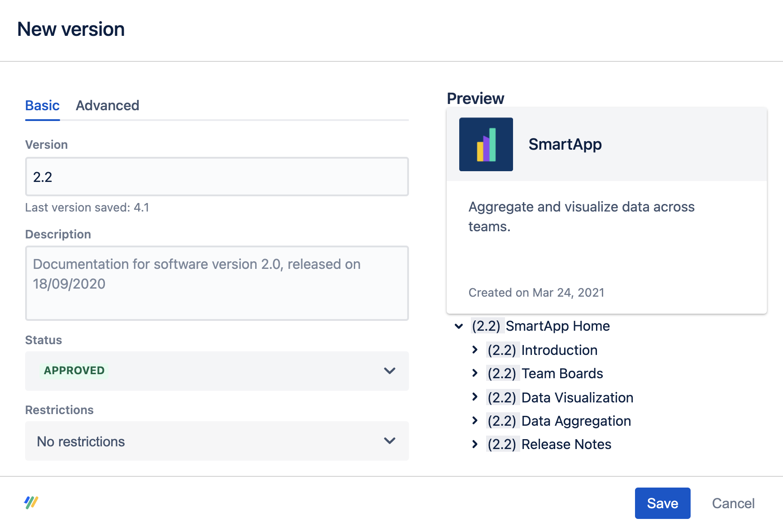783x527 pixels.
Task: Select the SmartApp Home tree item
Action: [x=557, y=326]
